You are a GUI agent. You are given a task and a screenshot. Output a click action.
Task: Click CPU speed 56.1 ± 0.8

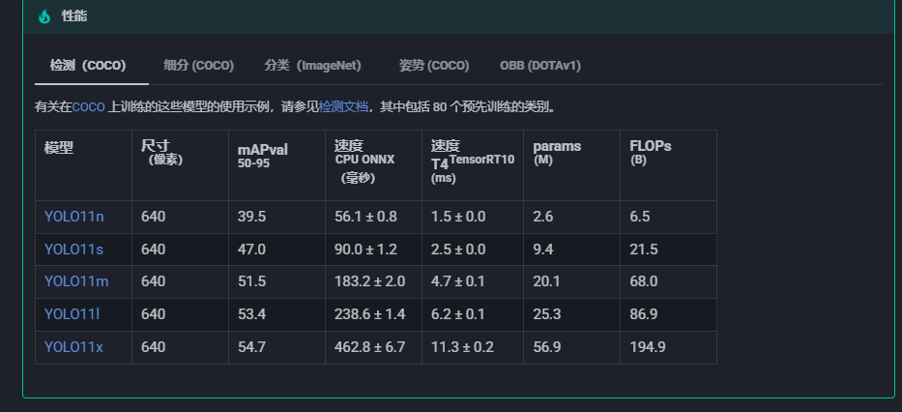click(x=365, y=217)
